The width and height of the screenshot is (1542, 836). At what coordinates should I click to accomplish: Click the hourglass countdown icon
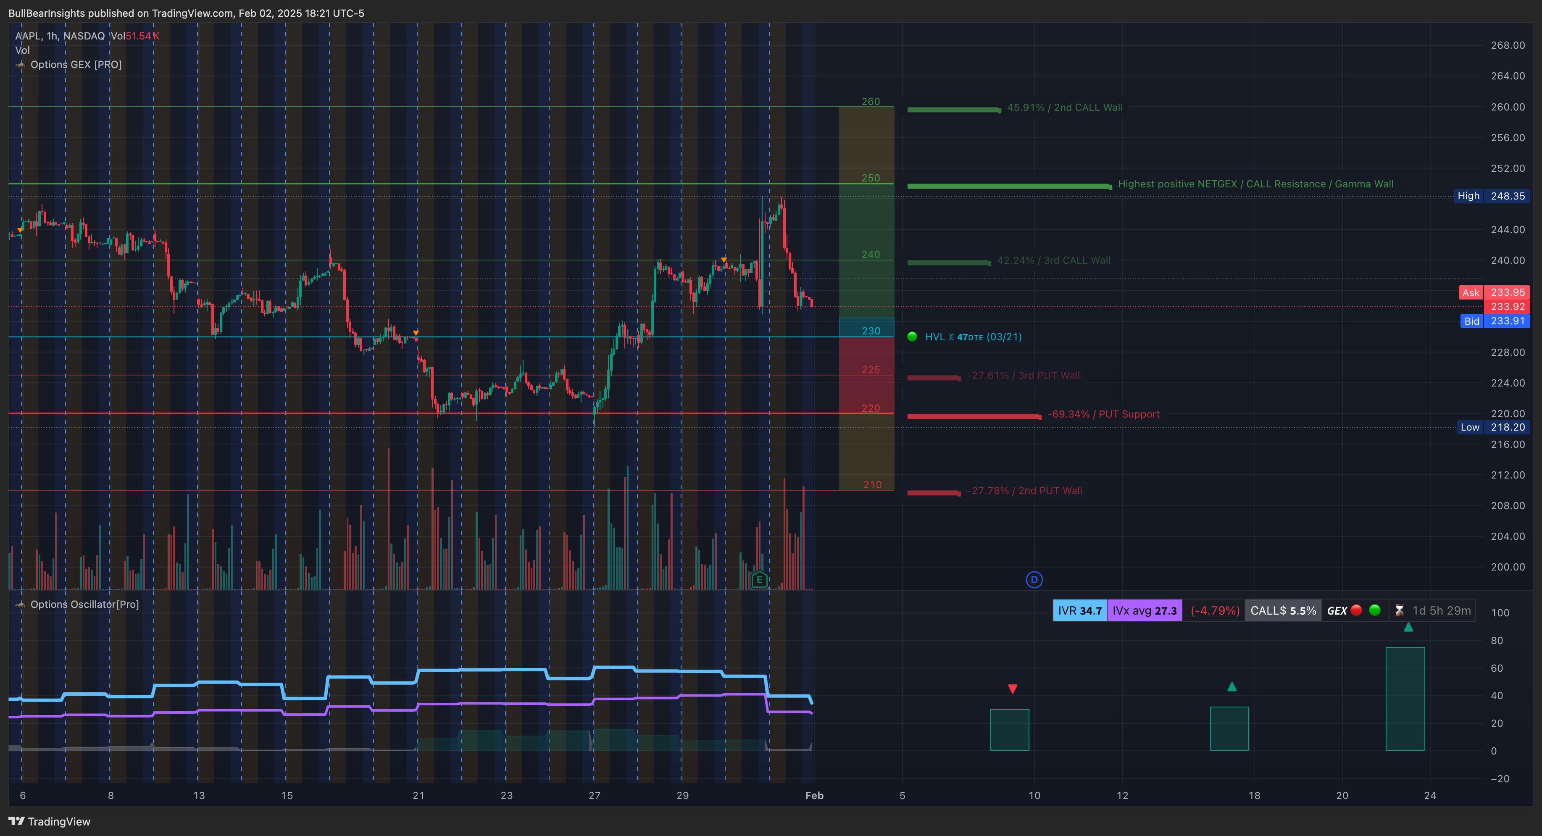pos(1399,610)
